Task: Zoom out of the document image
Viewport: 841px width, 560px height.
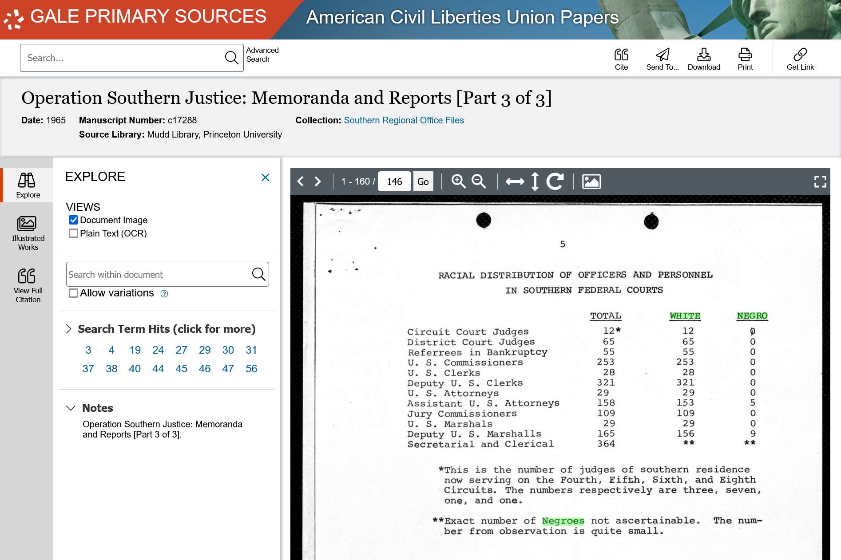Action: [479, 181]
